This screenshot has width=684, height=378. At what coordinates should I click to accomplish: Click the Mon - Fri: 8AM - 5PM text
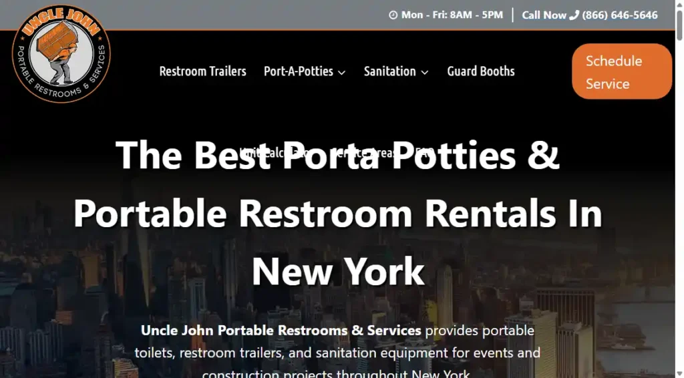coord(452,15)
